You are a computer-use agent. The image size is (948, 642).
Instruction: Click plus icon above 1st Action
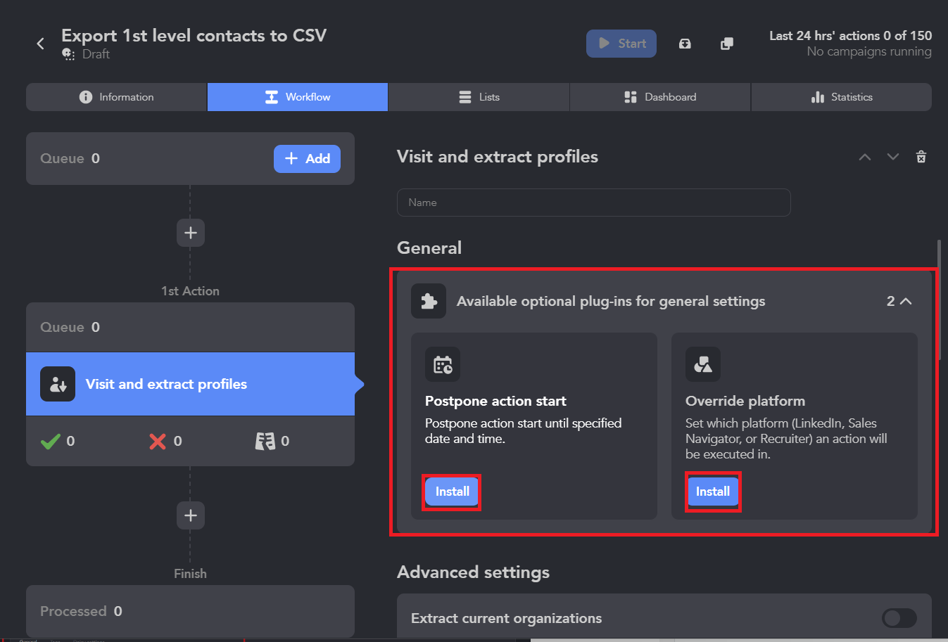tap(190, 233)
